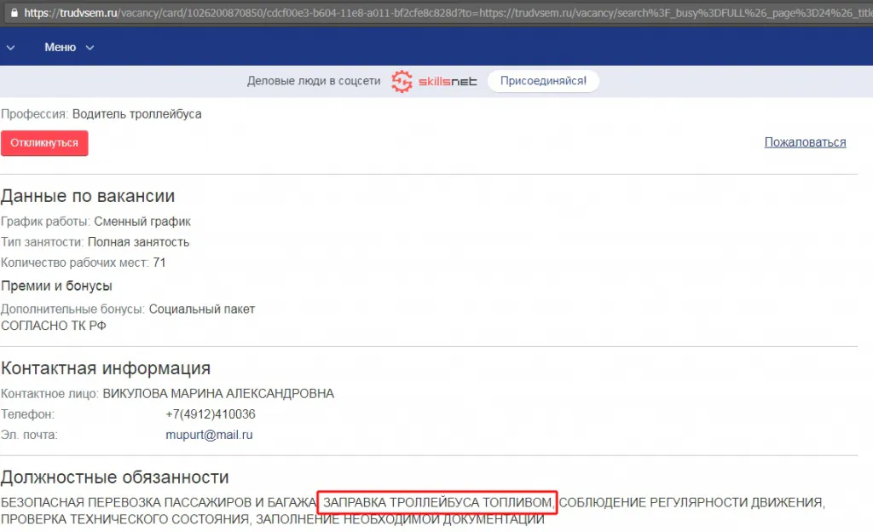Screen dimensions: 873x532
Task: Open the Меню menu item
Action: (61, 47)
